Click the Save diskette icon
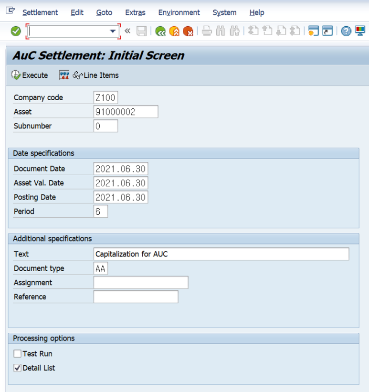 pyautogui.click(x=141, y=31)
